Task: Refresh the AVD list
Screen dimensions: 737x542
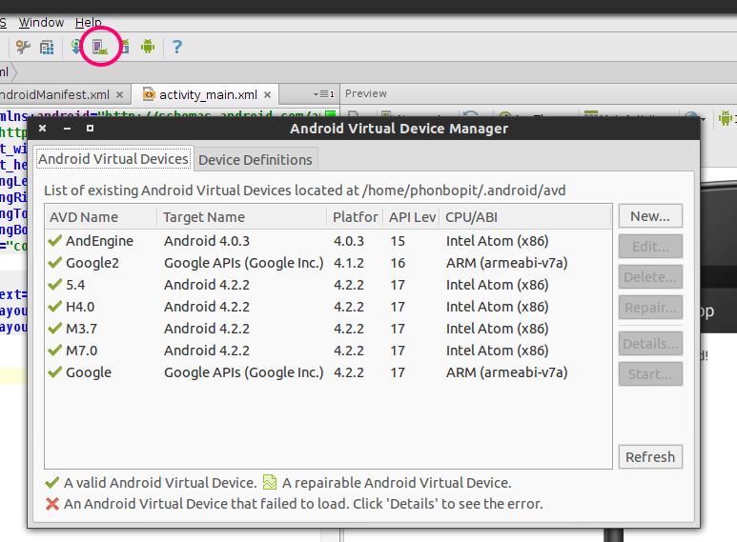Action: (650, 457)
